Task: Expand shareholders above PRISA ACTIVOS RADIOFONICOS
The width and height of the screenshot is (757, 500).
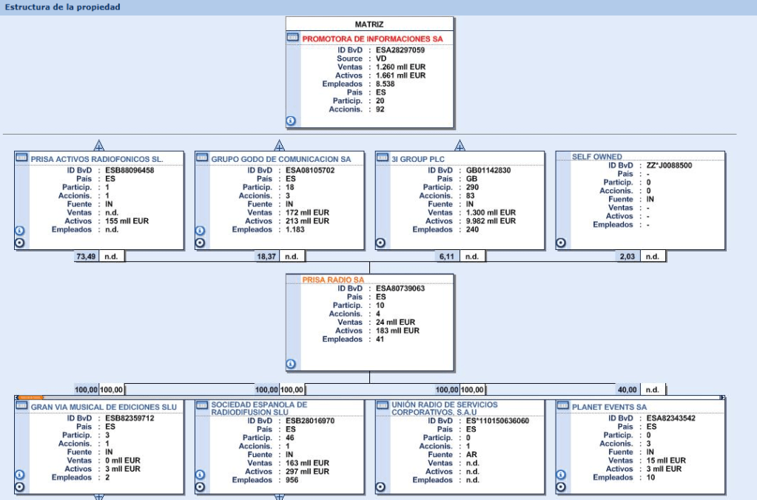Action: tap(98, 145)
